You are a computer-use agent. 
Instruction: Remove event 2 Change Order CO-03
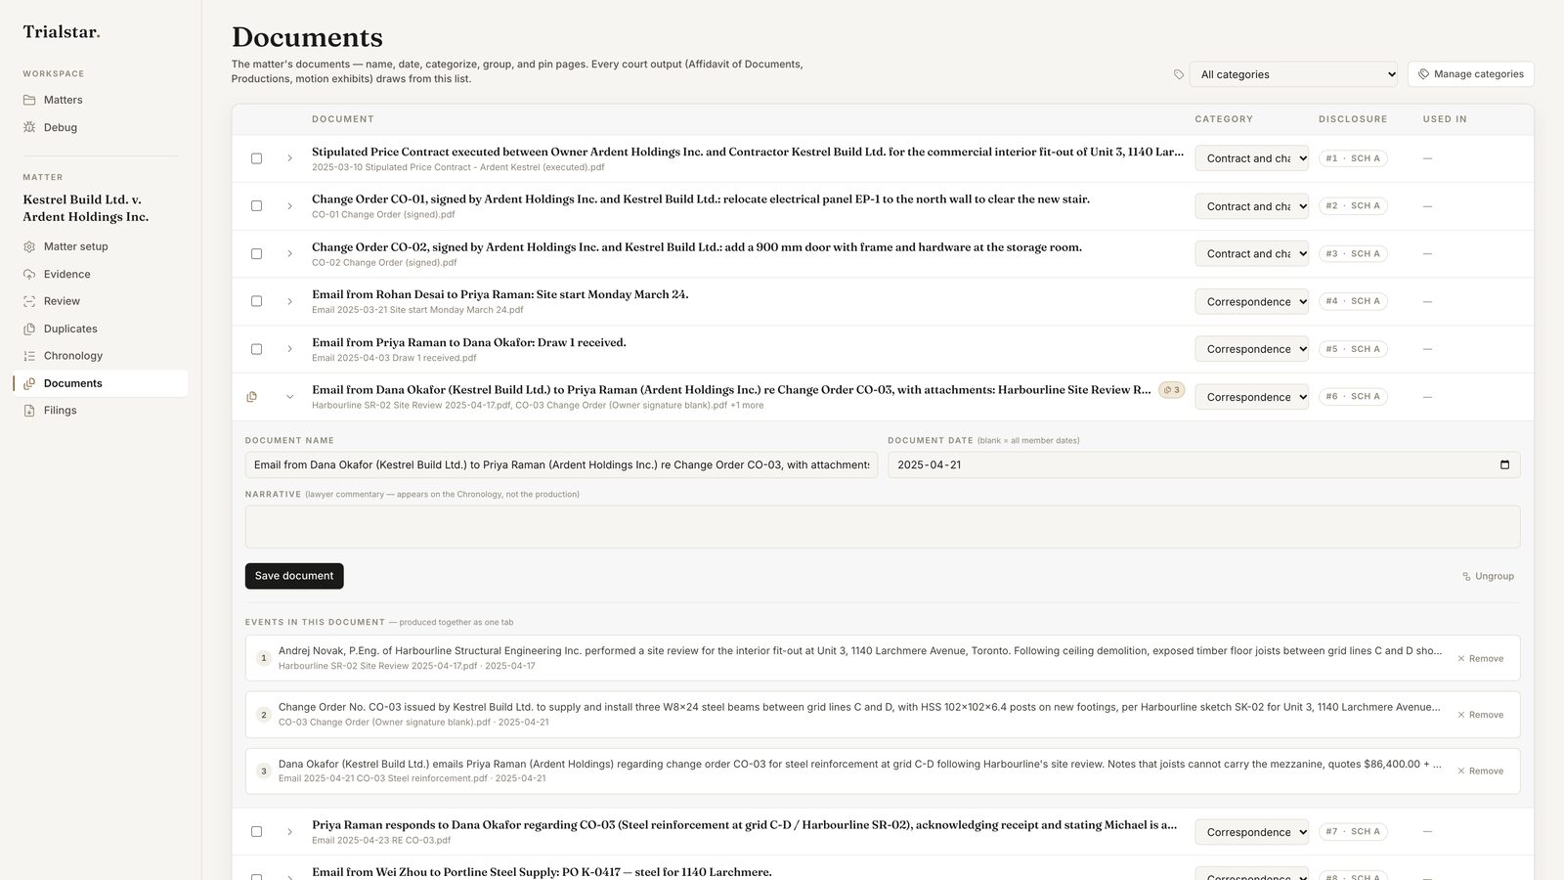[x=1480, y=715]
